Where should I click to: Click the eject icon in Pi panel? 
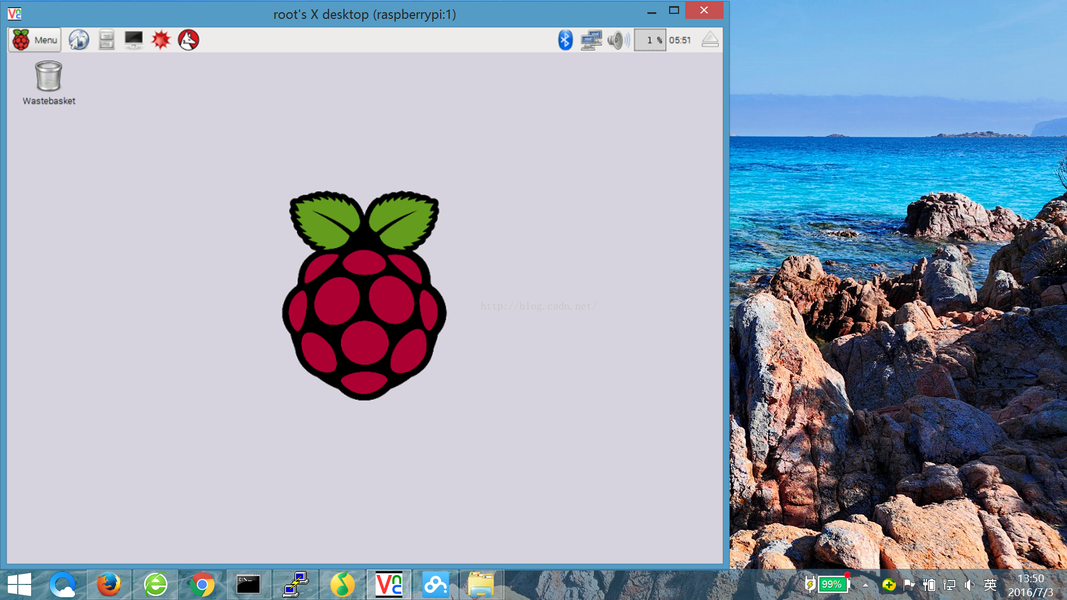coord(710,40)
